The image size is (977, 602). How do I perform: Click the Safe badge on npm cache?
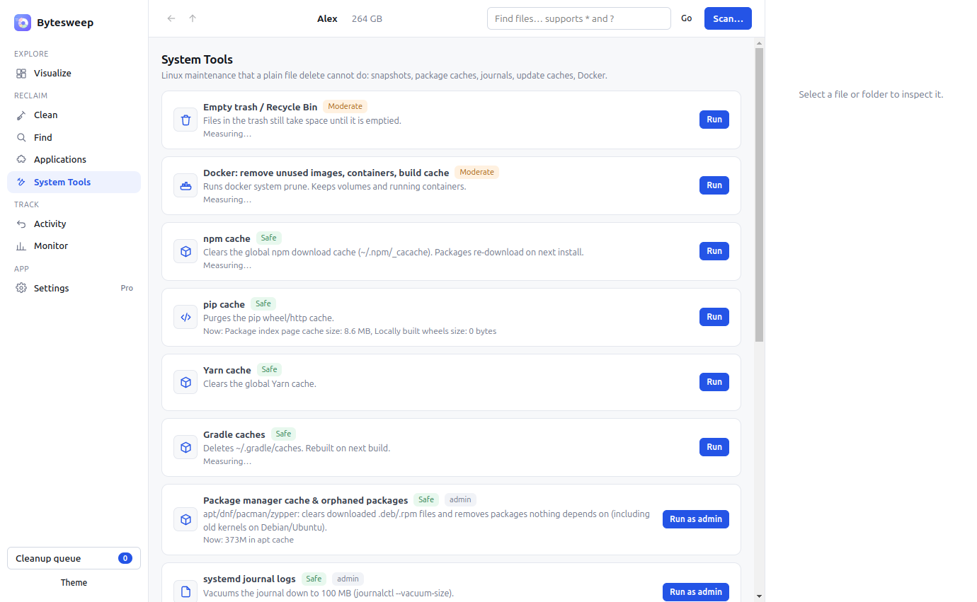click(269, 238)
